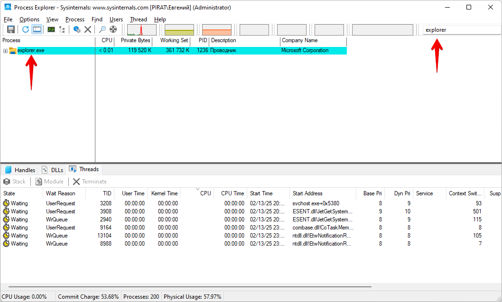Switch to the Handles tab
This screenshot has width=502, height=302.
pos(20,170)
